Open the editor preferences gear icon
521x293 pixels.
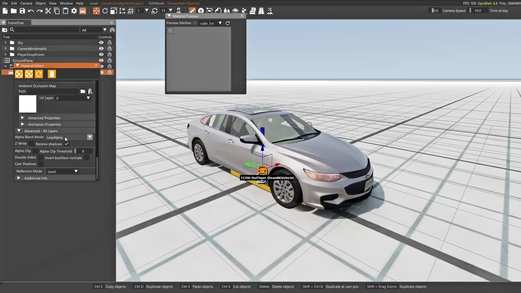tap(74, 11)
